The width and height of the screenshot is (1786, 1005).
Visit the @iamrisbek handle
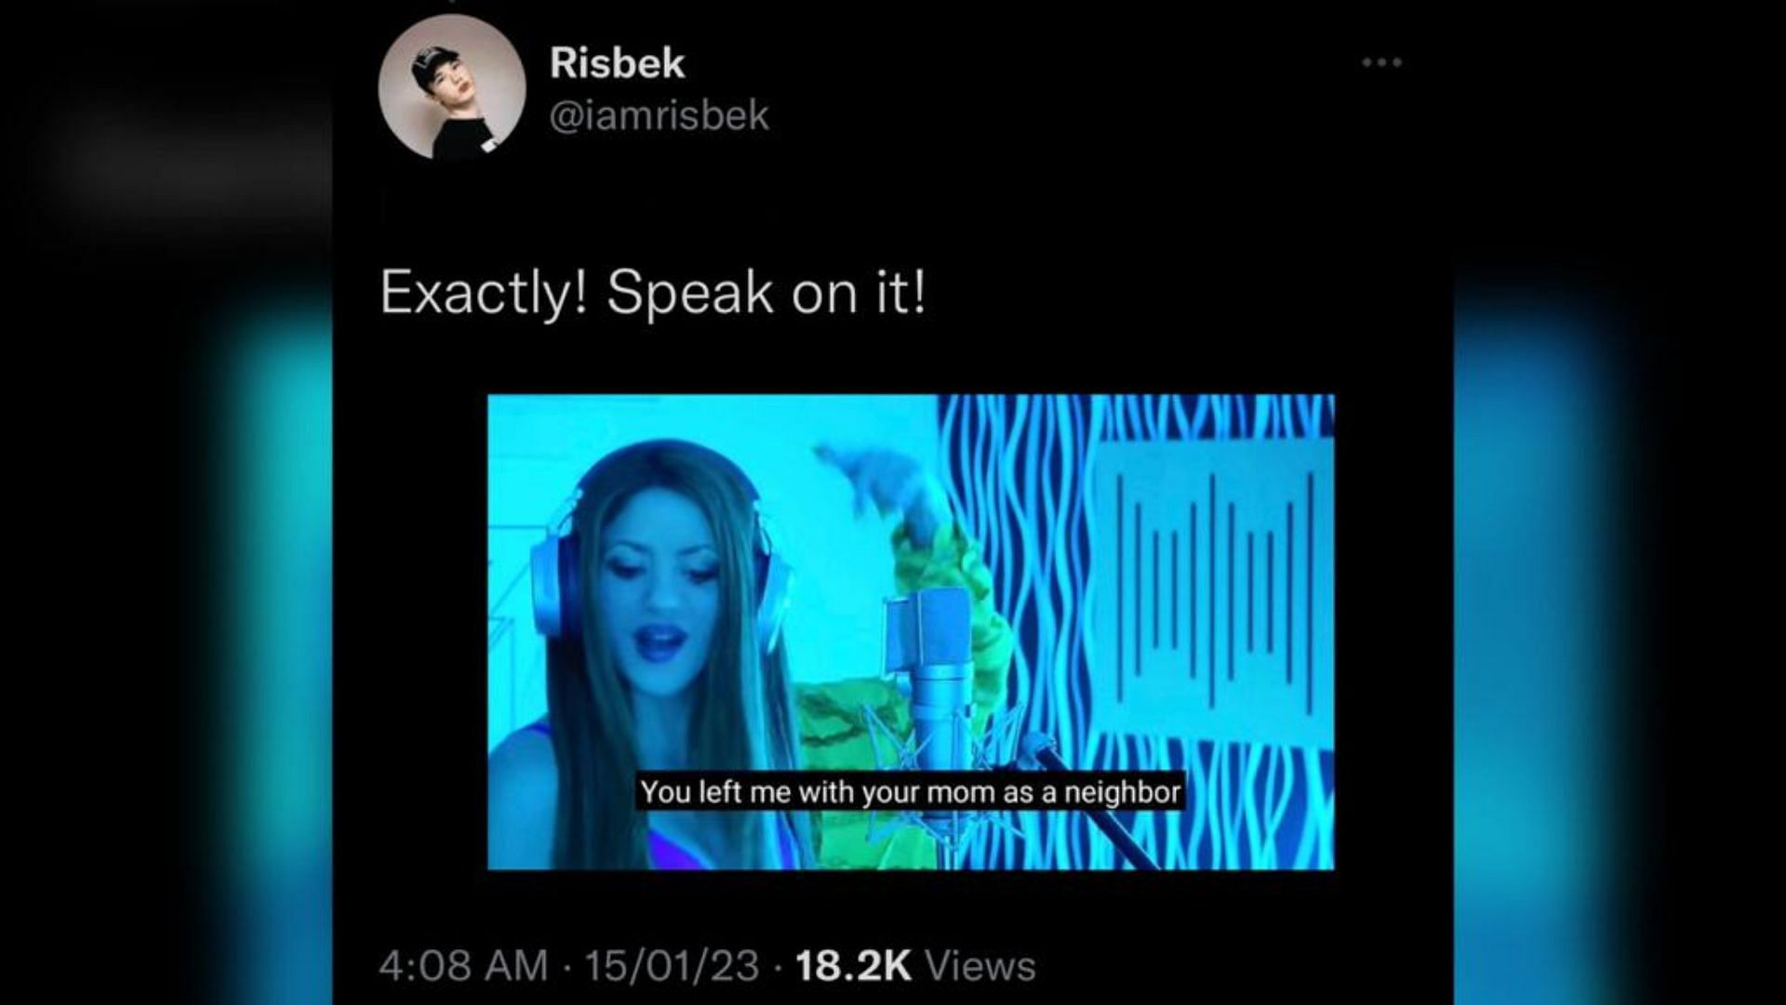(660, 115)
